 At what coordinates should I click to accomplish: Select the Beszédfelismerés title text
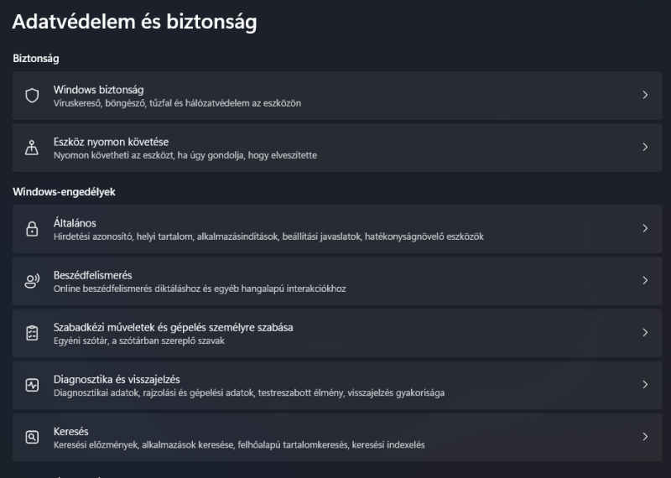point(92,274)
